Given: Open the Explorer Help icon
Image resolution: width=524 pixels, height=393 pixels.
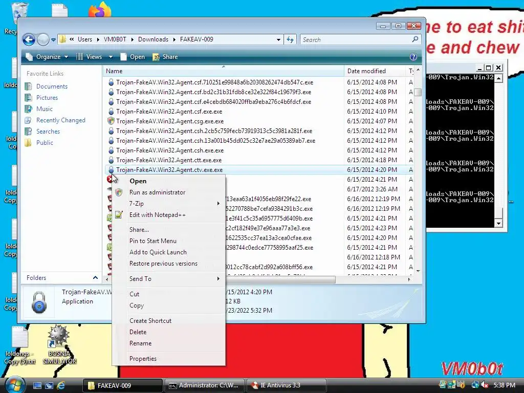Looking at the screenshot, I should pos(413,57).
